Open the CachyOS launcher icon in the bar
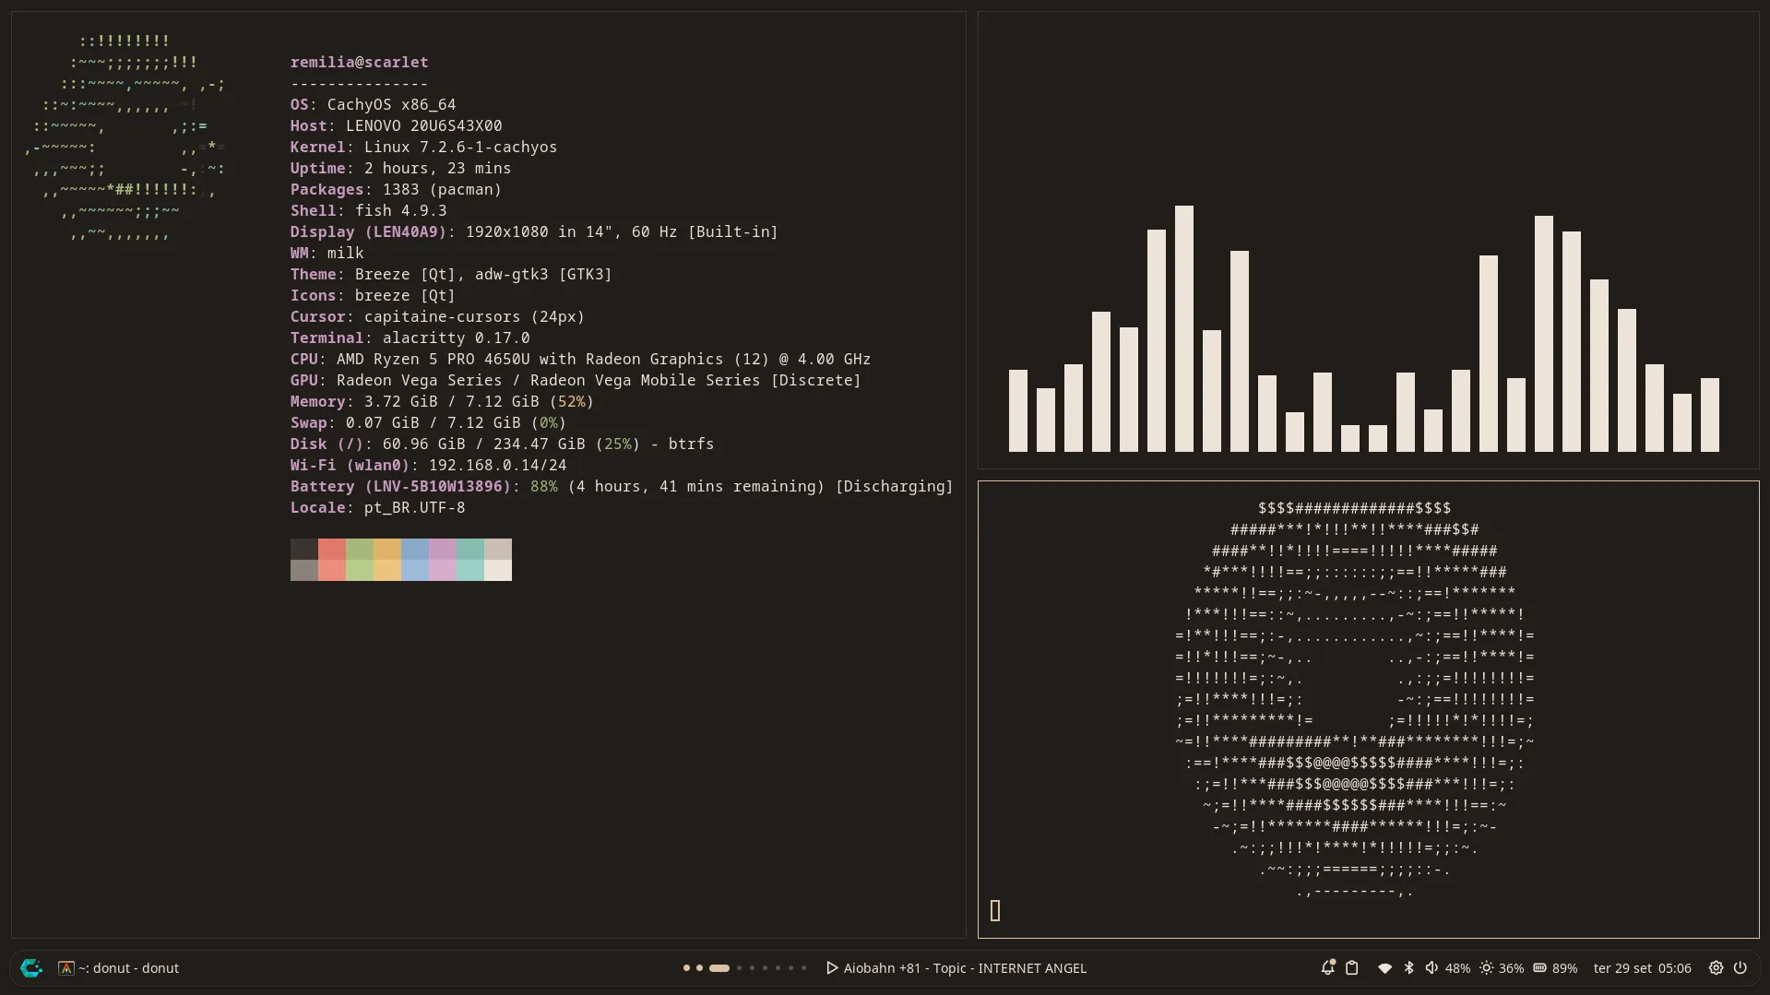1770x995 pixels. pos(31,967)
